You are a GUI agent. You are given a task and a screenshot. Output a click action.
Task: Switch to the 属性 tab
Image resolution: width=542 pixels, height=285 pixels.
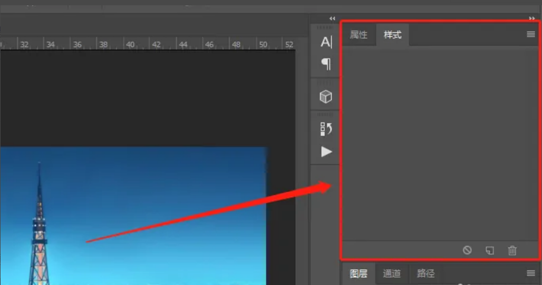[x=359, y=35]
